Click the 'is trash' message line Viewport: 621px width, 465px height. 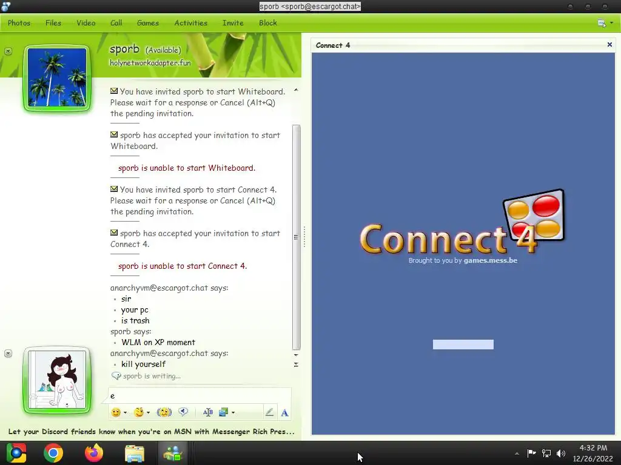tap(135, 321)
